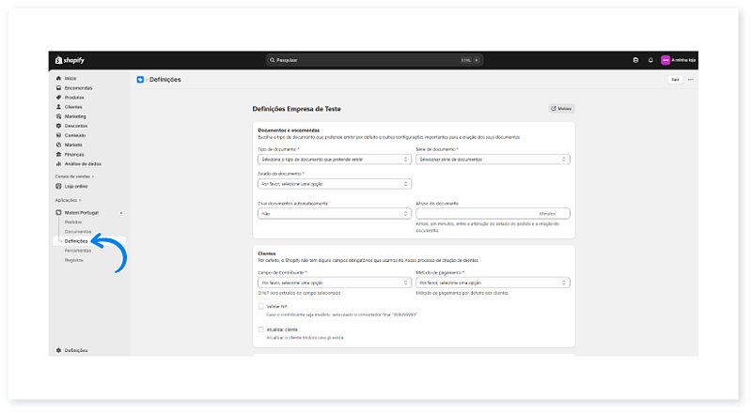Click the Definições gear at sidebar bottom

click(75, 350)
